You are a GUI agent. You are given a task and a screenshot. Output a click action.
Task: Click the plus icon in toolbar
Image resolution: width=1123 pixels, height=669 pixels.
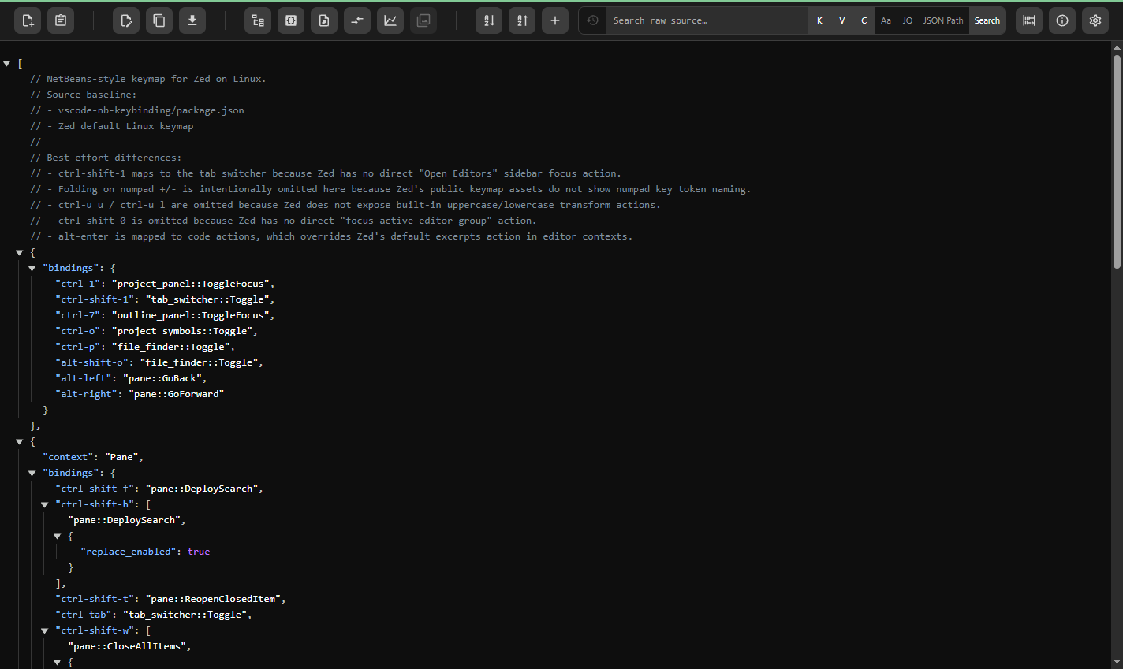[555, 21]
